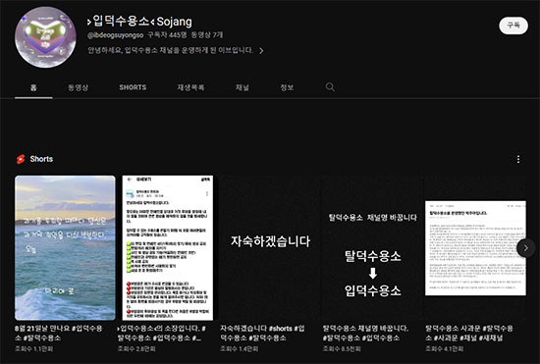Click the view count 조회수 4.1만회

point(444,349)
